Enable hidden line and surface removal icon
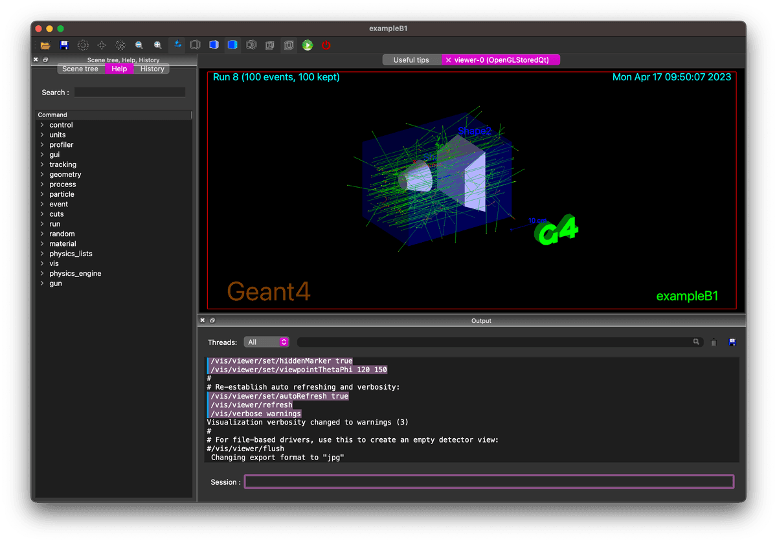Image resolution: width=777 pixels, height=543 pixels. (x=214, y=45)
